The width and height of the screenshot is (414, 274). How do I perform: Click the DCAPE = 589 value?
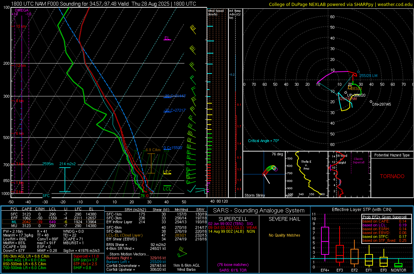click(x=15, y=247)
